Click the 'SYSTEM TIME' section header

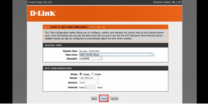pos(53,45)
